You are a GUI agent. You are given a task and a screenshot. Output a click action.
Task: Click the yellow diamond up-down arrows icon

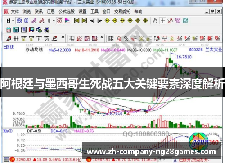[x=145, y=21]
